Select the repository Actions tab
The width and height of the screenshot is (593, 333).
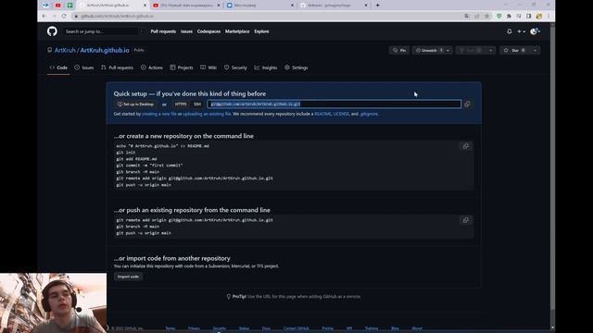coord(152,68)
